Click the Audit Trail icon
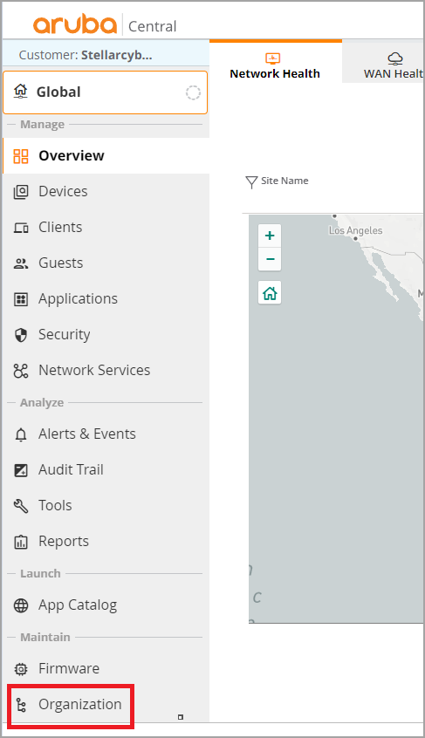This screenshot has height=738, width=425. click(21, 470)
